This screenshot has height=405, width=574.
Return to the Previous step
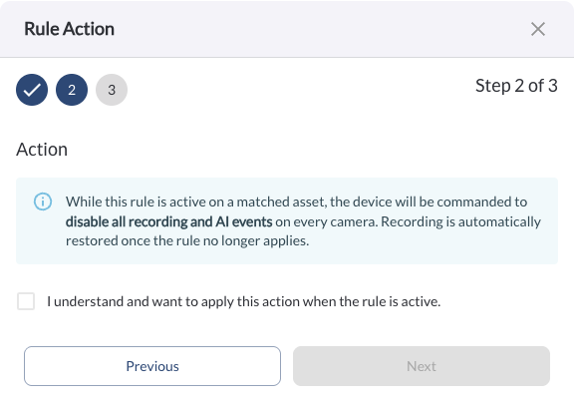coord(152,366)
